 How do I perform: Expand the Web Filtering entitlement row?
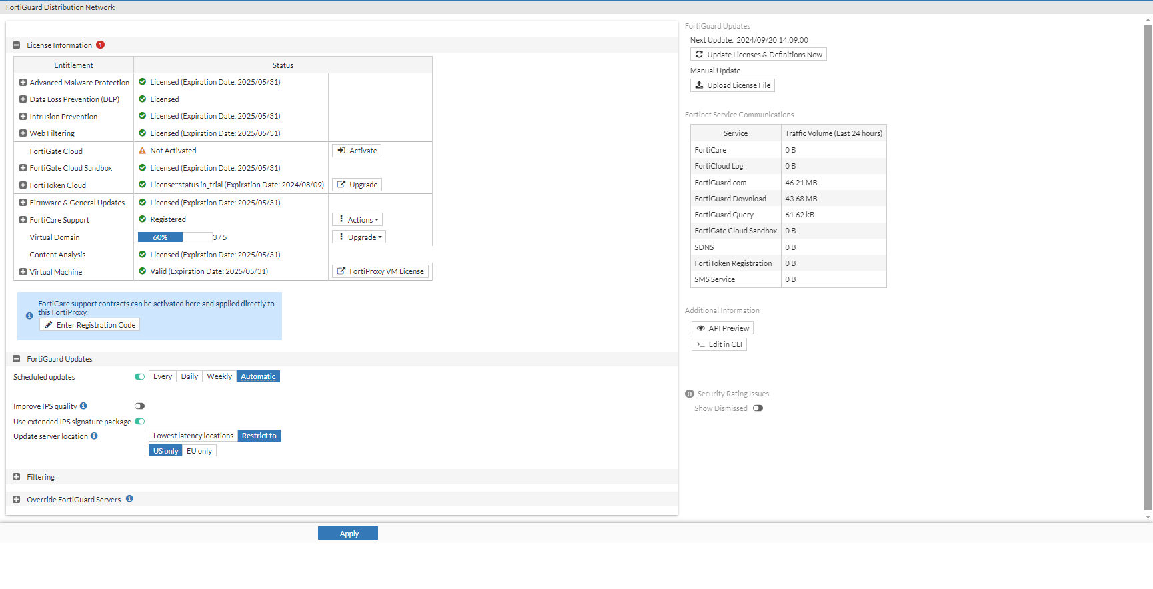(x=23, y=133)
